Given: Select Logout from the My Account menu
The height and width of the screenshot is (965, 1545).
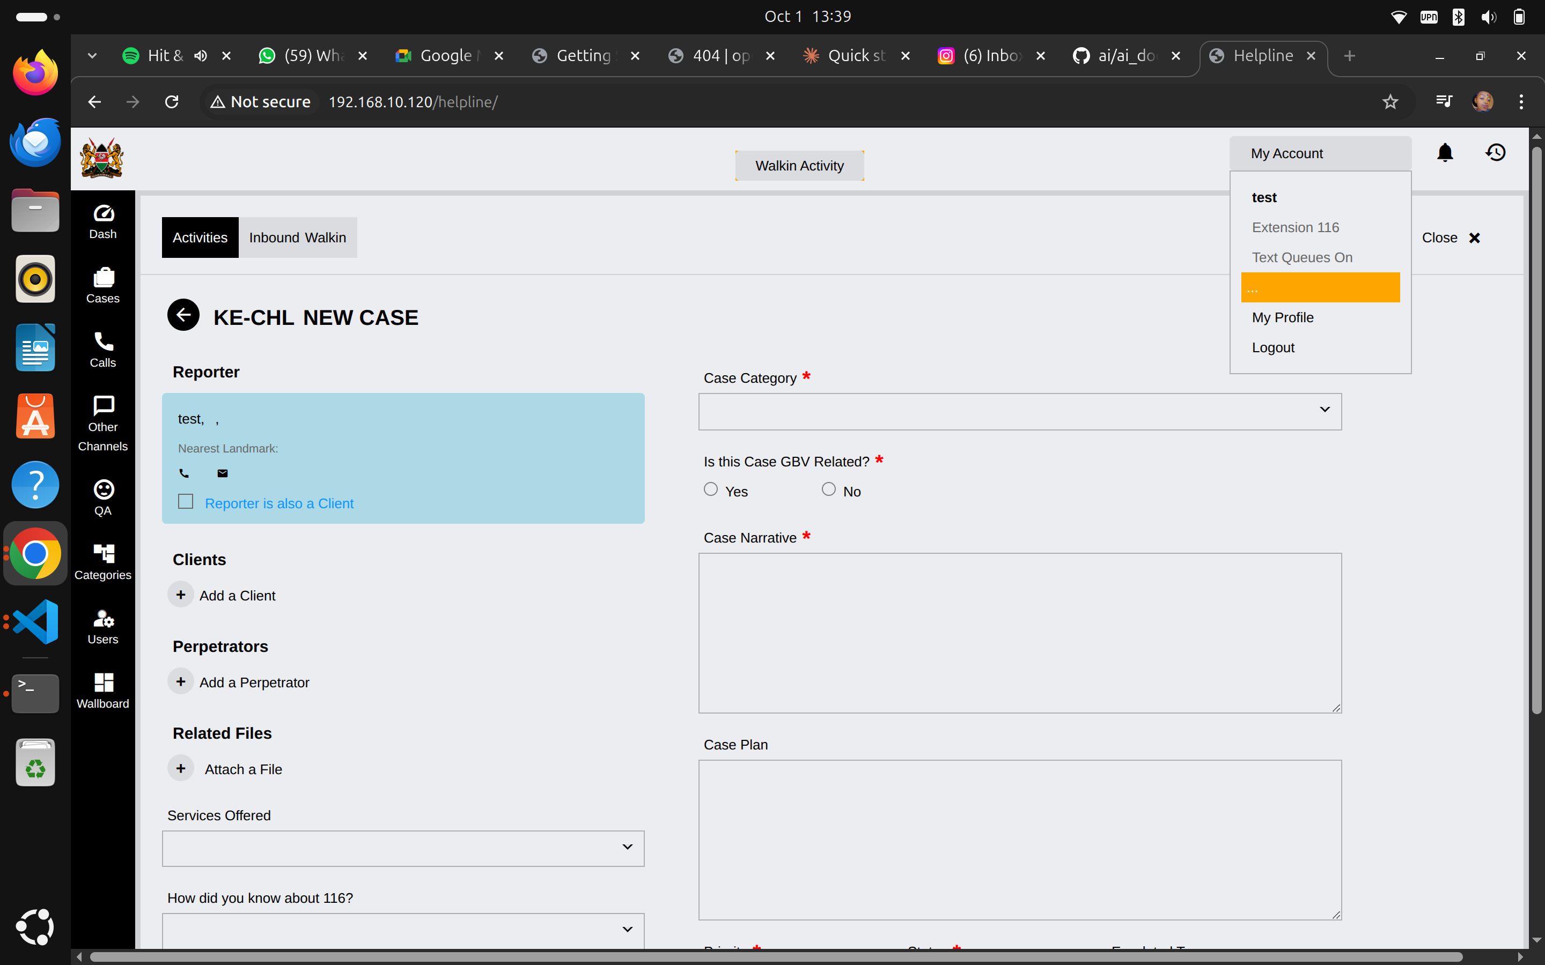Looking at the screenshot, I should (x=1273, y=347).
